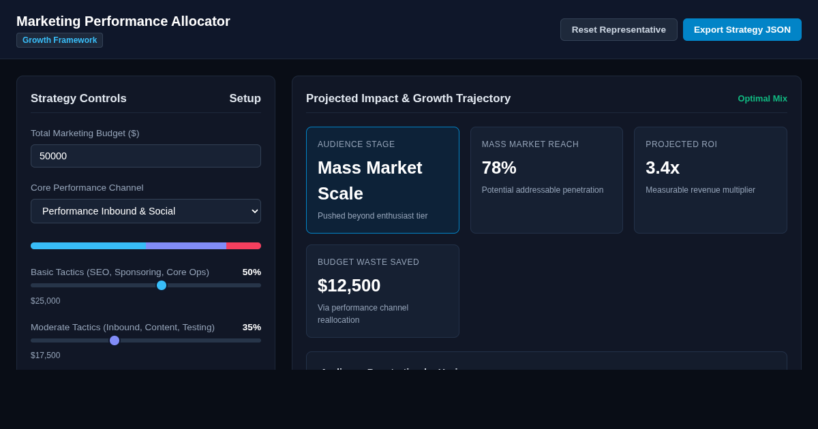The height and width of the screenshot is (429, 818).
Task: Click the Moderate Tactics 35% value
Action: 252,328
